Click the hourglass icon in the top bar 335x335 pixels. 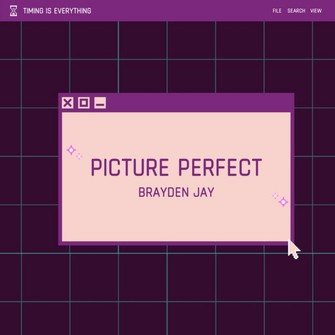[14, 10]
